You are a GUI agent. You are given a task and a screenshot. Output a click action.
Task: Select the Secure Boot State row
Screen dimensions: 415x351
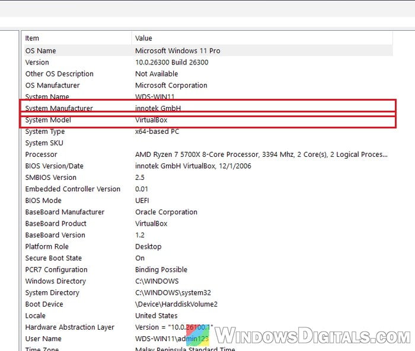(53, 258)
